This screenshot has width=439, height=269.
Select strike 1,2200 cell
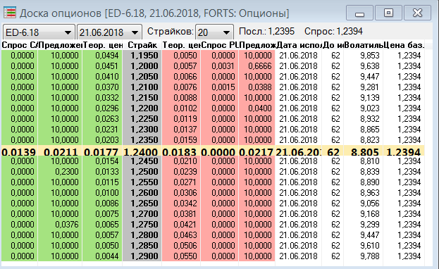[x=142, y=108]
